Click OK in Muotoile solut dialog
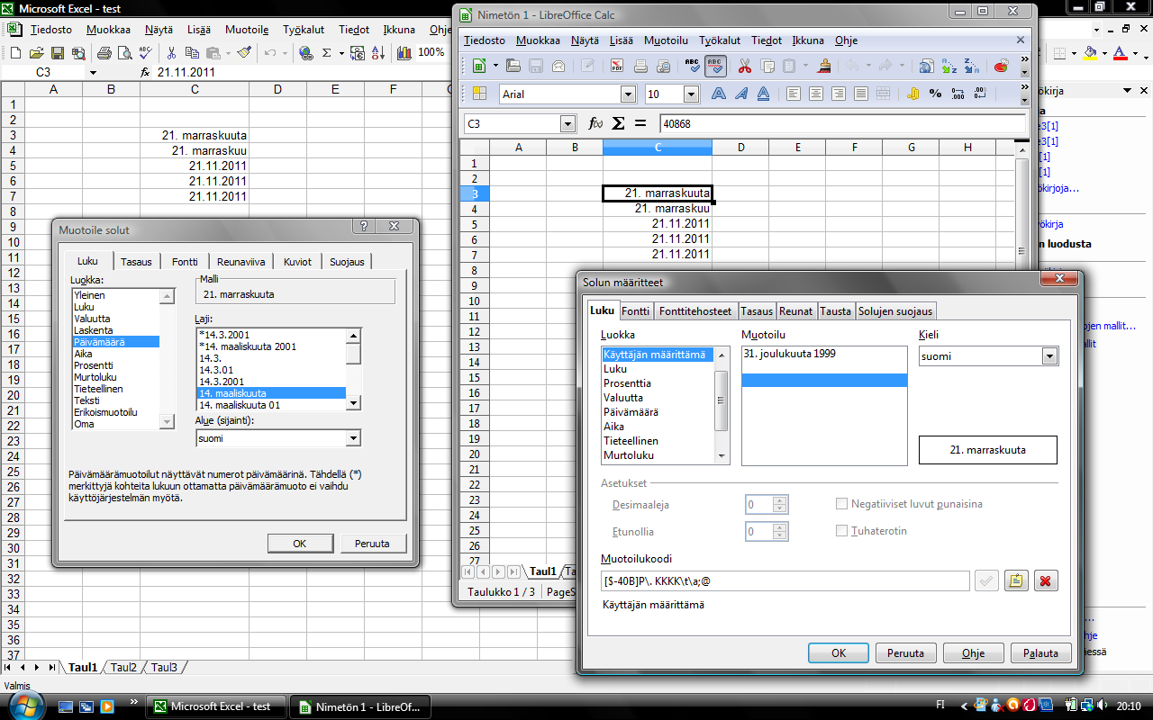Viewport: 1153px width, 720px height. 300,544
